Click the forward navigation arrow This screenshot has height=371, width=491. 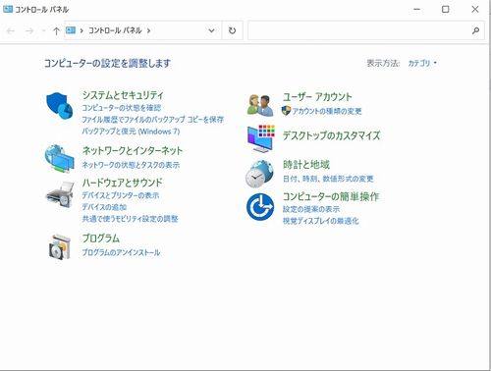(x=29, y=30)
